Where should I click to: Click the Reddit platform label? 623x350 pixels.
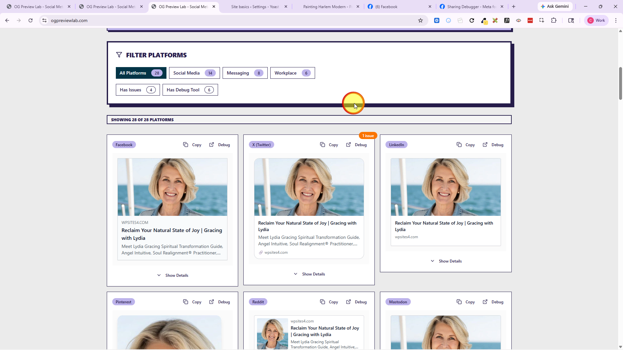click(x=258, y=302)
